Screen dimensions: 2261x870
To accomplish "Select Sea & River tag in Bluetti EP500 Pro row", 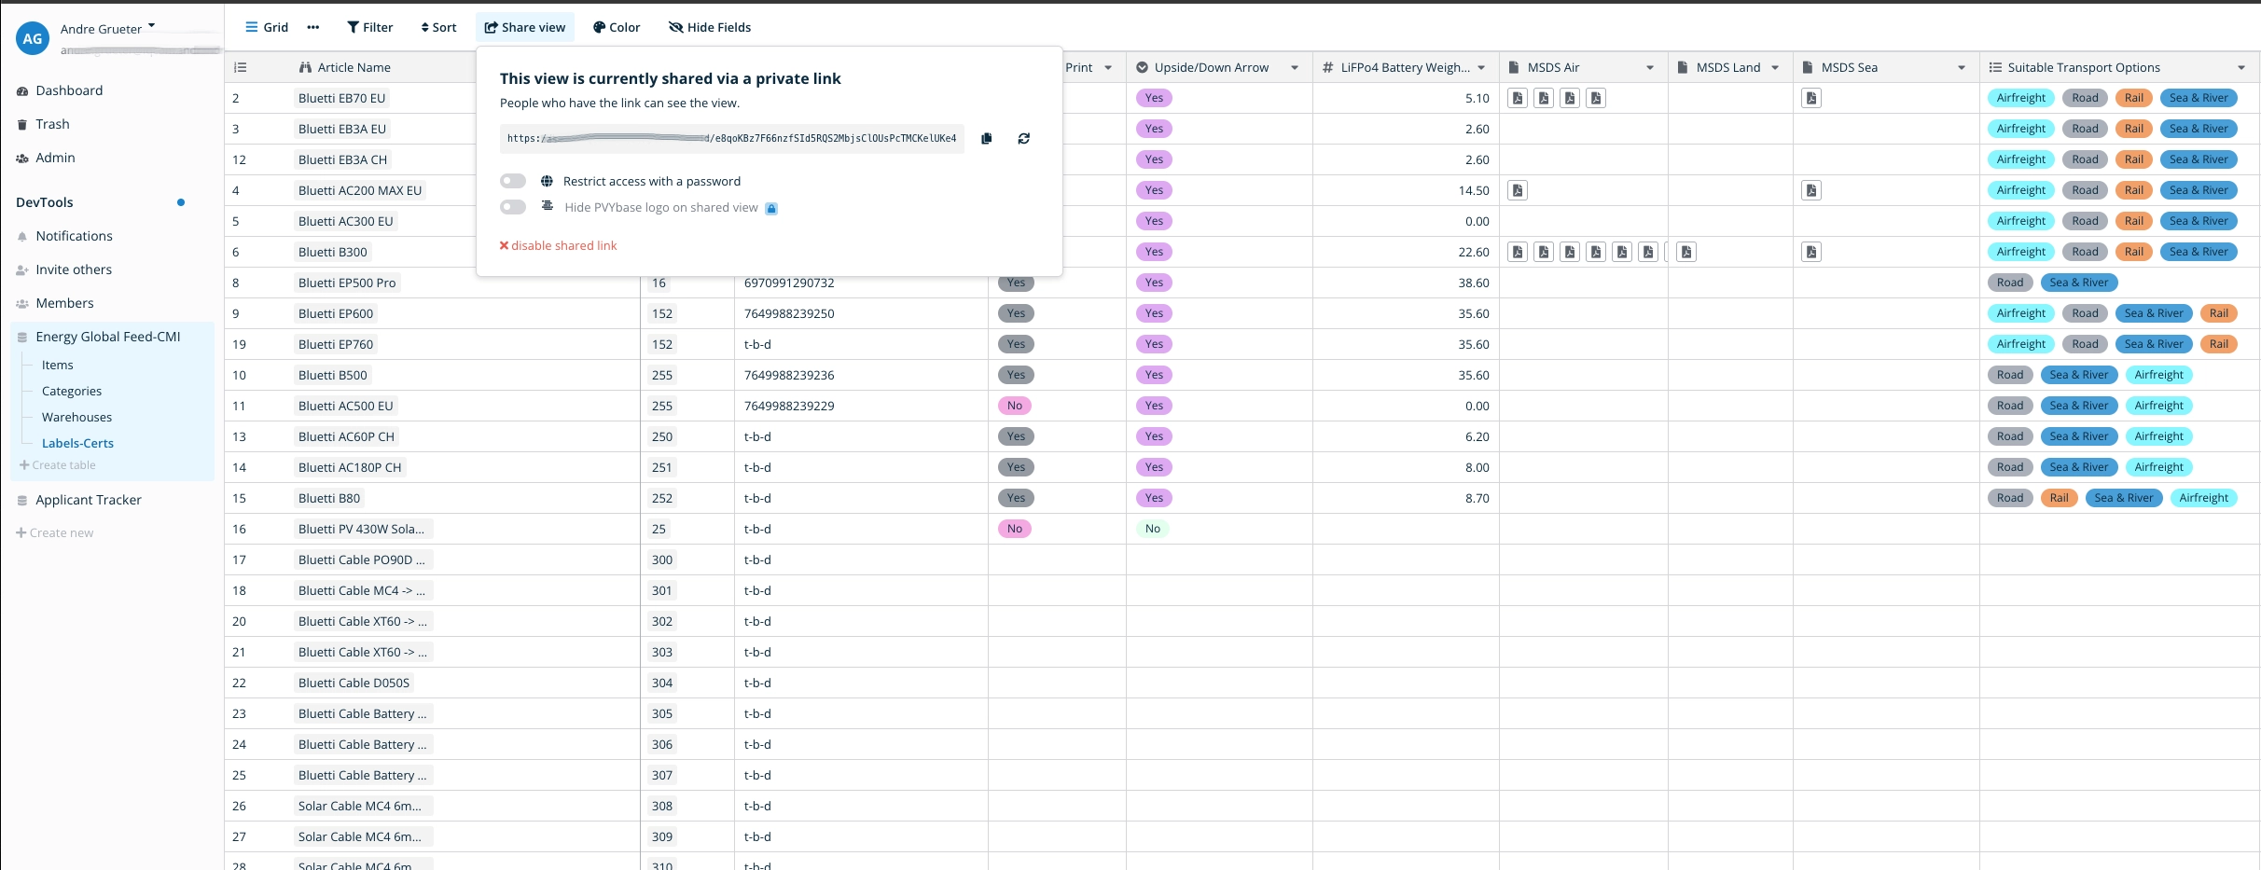I will point(2078,283).
